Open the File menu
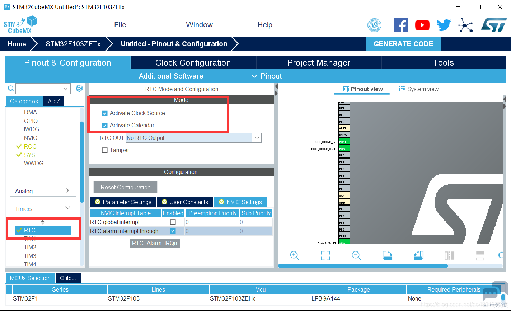 (120, 25)
